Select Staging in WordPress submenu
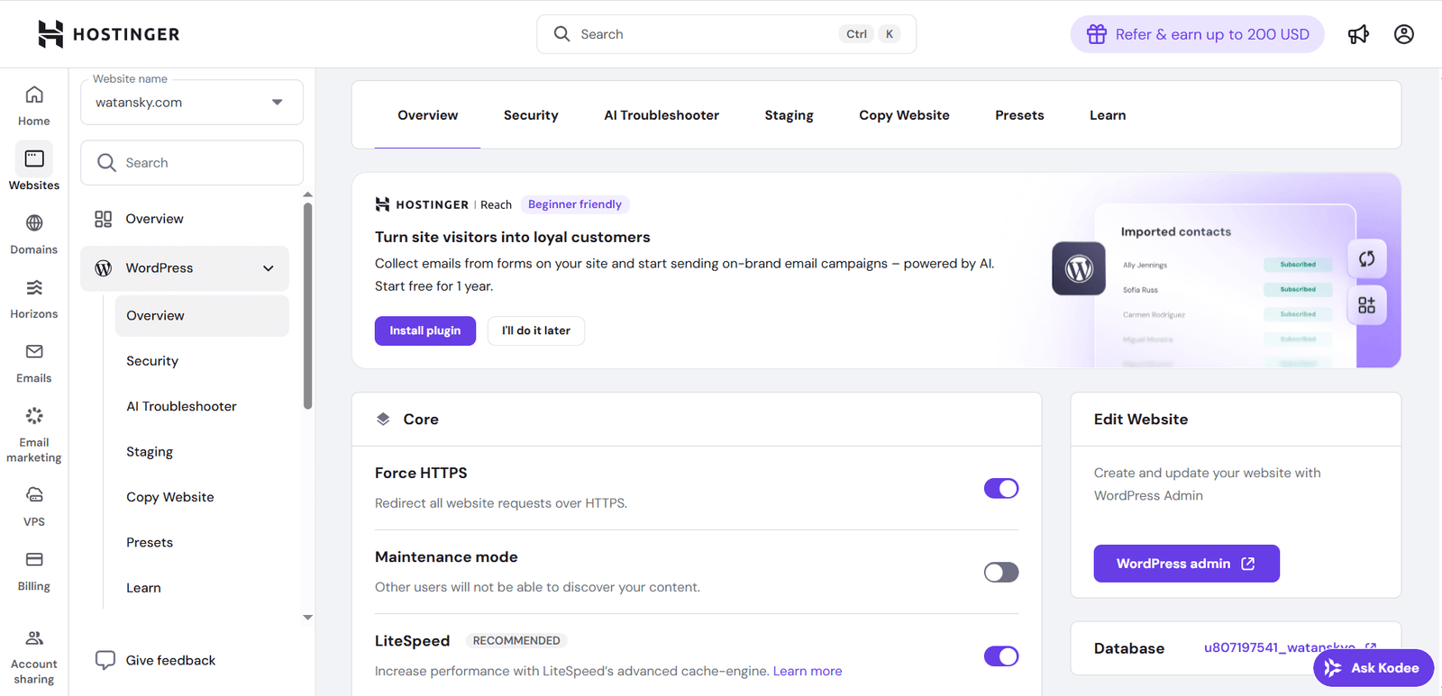Screen dimensions: 1442x696 [x=150, y=452]
